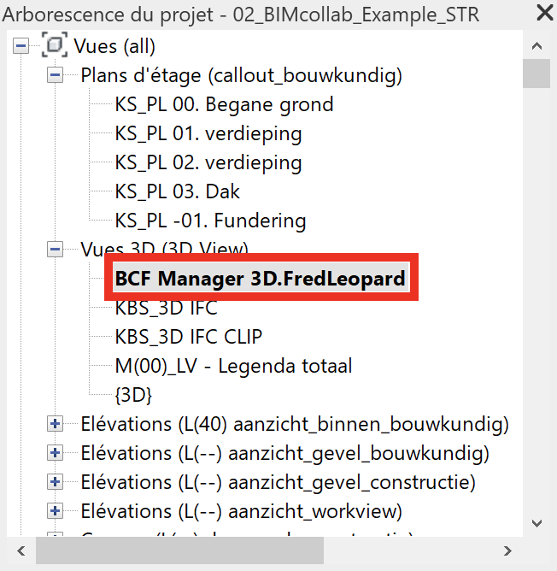The width and height of the screenshot is (557, 571).
Task: Select KS_PL 00. Begane grond plan
Action: (224, 104)
